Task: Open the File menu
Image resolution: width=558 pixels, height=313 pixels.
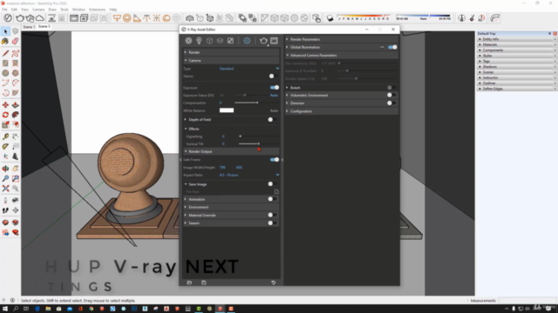Action: [4, 10]
